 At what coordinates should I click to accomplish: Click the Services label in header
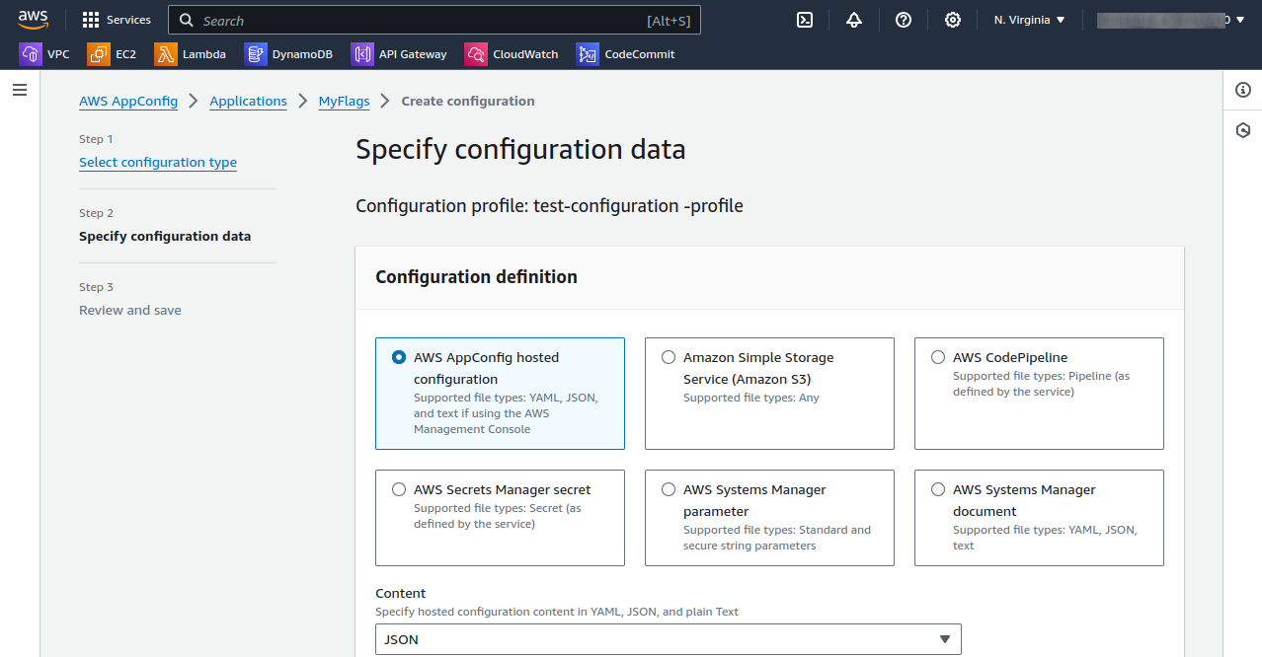[x=128, y=20]
